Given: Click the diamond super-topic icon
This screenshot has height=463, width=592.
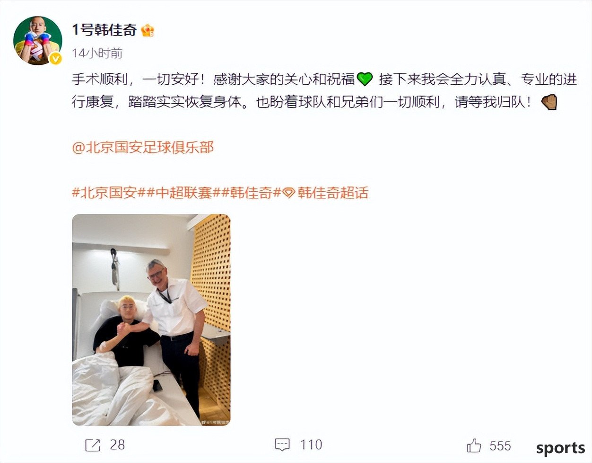Looking at the screenshot, I should [x=289, y=193].
